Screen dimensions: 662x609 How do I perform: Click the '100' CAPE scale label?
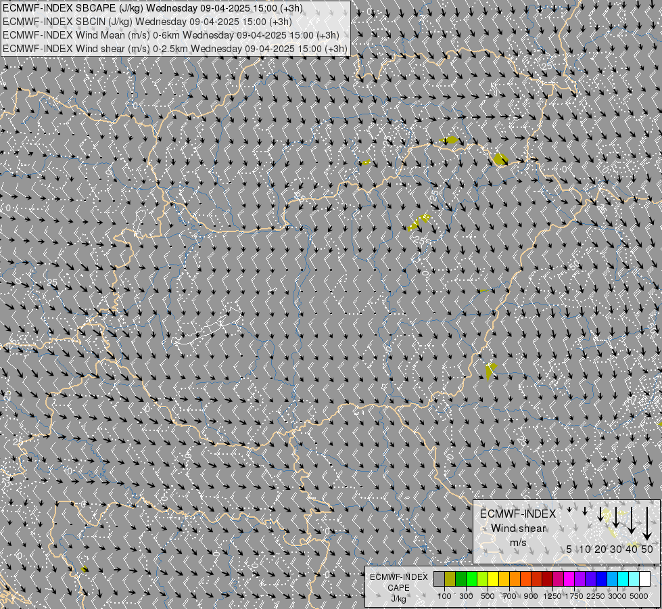pyautogui.click(x=444, y=596)
